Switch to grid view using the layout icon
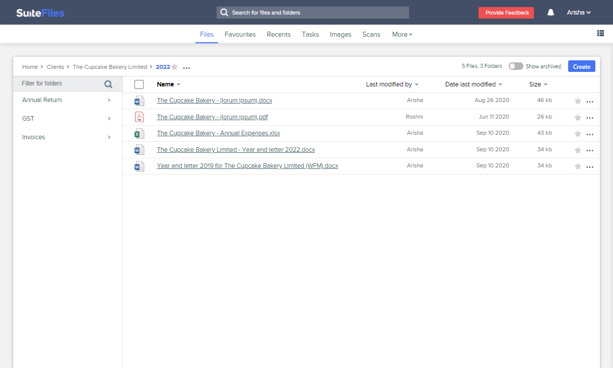The width and height of the screenshot is (613, 368). click(600, 33)
